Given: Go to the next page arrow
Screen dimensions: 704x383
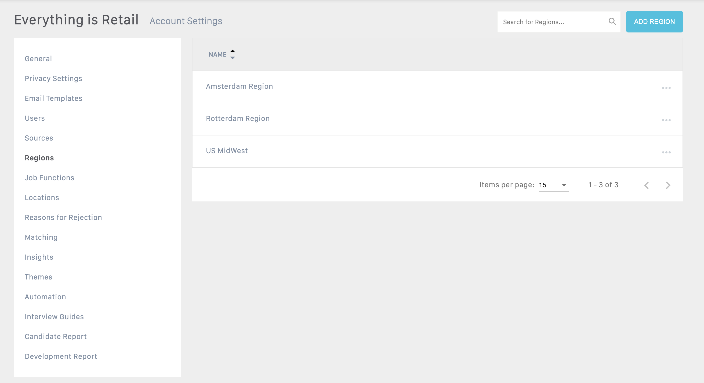Looking at the screenshot, I should click(x=668, y=185).
